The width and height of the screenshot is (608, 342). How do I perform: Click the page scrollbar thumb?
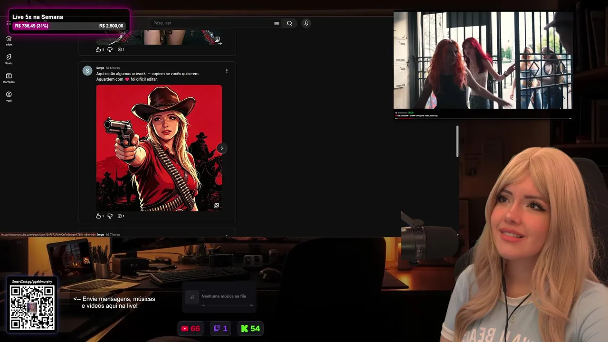(x=457, y=141)
